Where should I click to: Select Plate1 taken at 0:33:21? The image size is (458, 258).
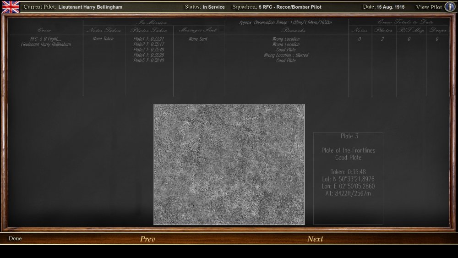click(149, 39)
